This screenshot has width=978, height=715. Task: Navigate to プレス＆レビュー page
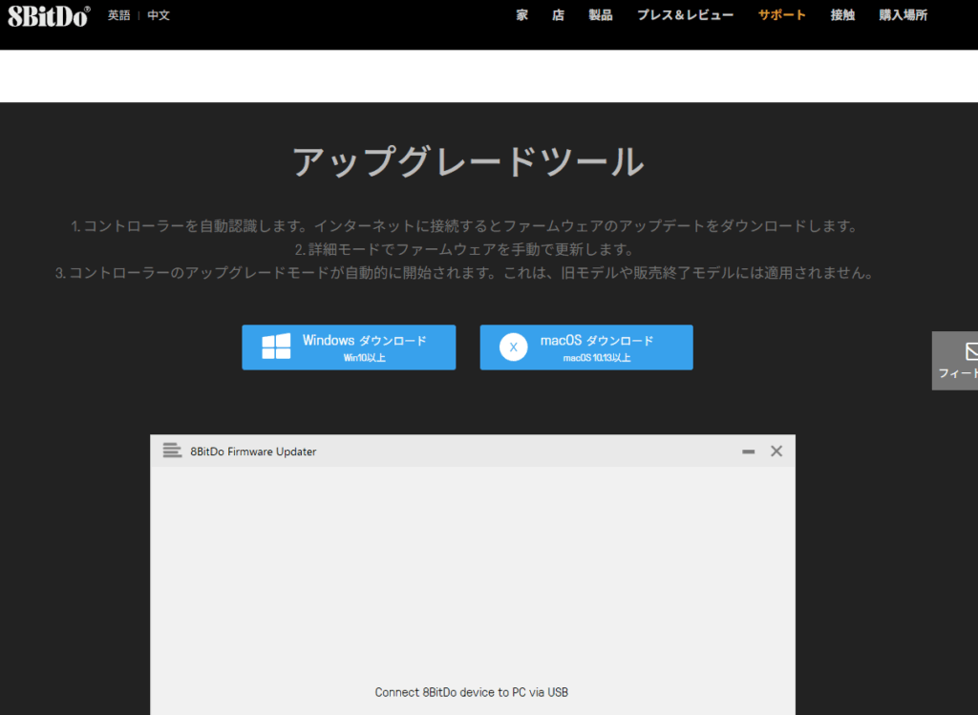coord(685,15)
